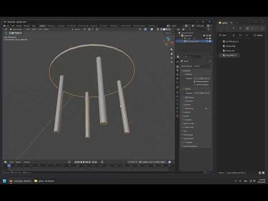Expand the Color Management panel
268x201 pixels.
coord(190,146)
